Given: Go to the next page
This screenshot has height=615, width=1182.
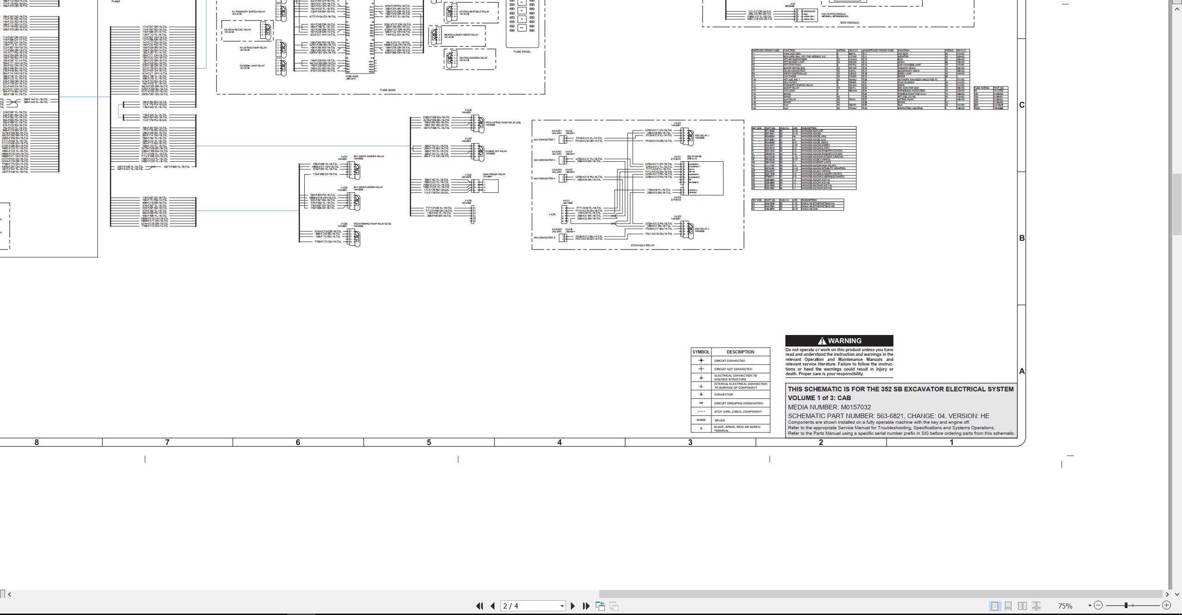Looking at the screenshot, I should pos(573,606).
